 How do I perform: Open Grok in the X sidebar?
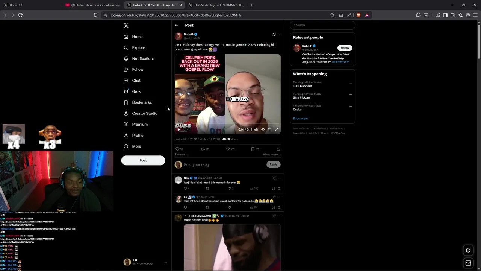132,91
